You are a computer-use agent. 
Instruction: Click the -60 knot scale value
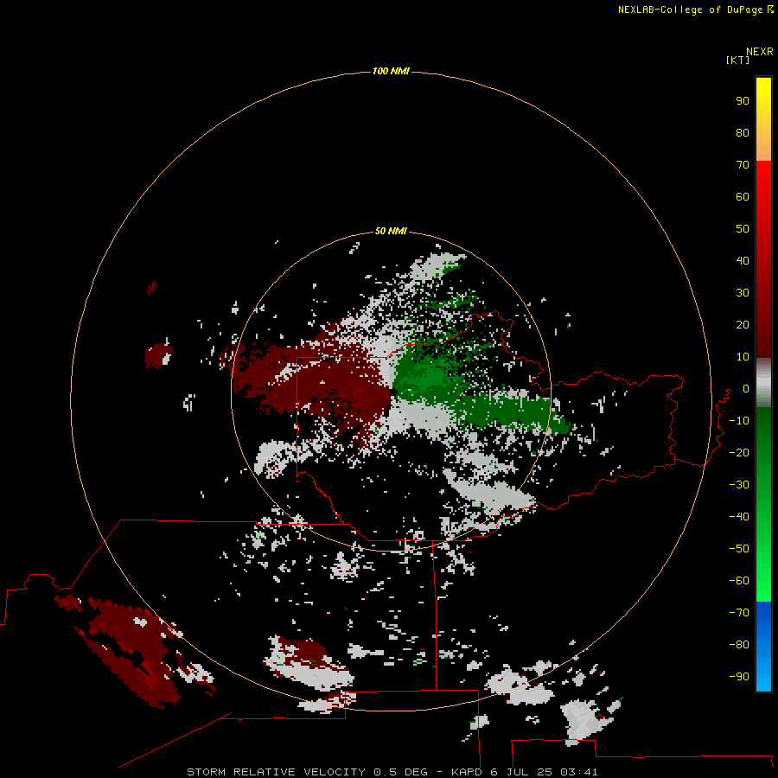point(739,581)
